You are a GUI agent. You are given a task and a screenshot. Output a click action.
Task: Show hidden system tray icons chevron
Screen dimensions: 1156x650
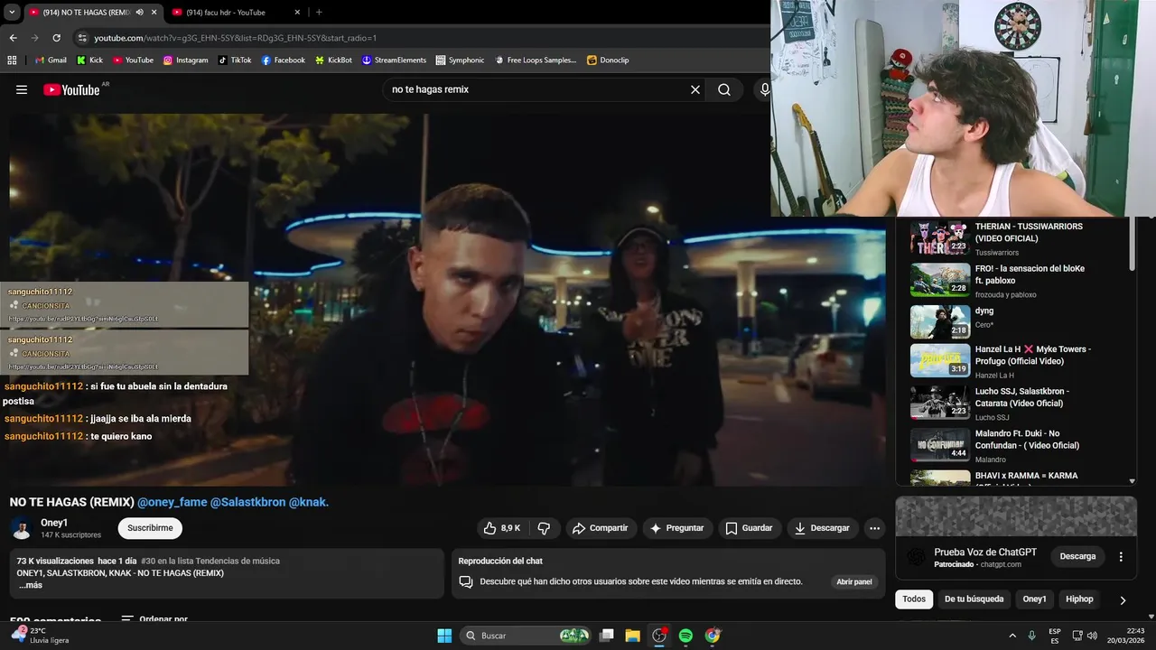point(1012,636)
